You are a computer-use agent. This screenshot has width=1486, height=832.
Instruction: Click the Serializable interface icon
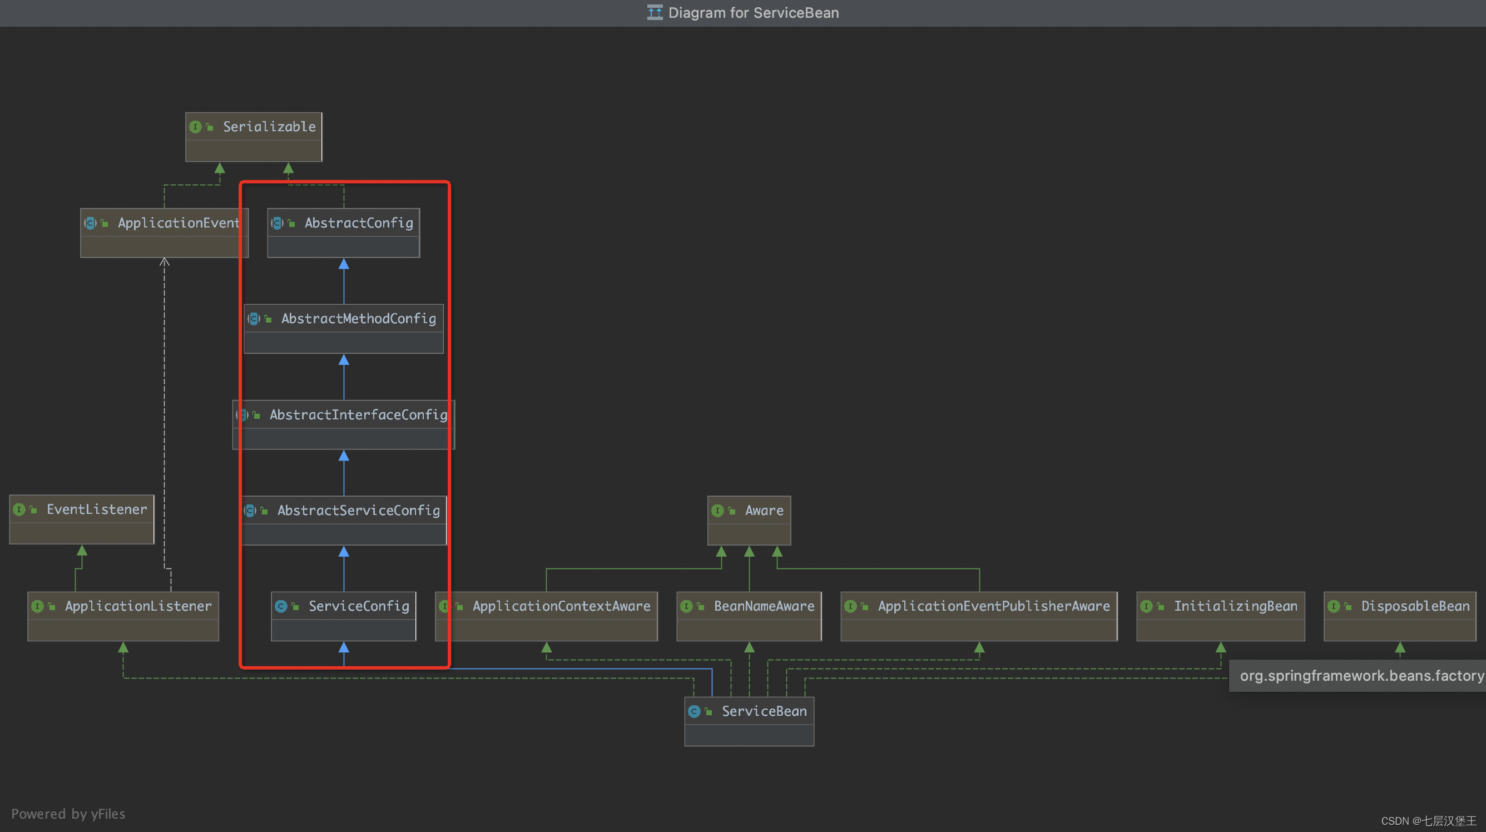coord(196,127)
